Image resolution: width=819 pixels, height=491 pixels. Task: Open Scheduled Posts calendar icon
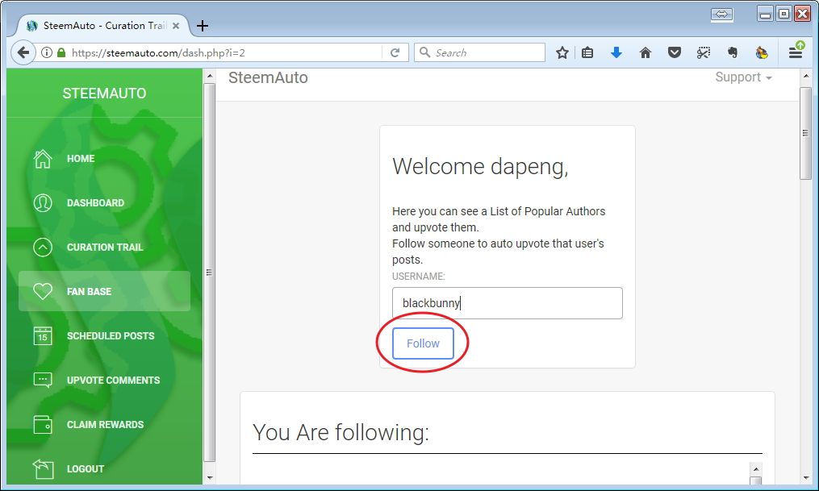pyautogui.click(x=42, y=336)
